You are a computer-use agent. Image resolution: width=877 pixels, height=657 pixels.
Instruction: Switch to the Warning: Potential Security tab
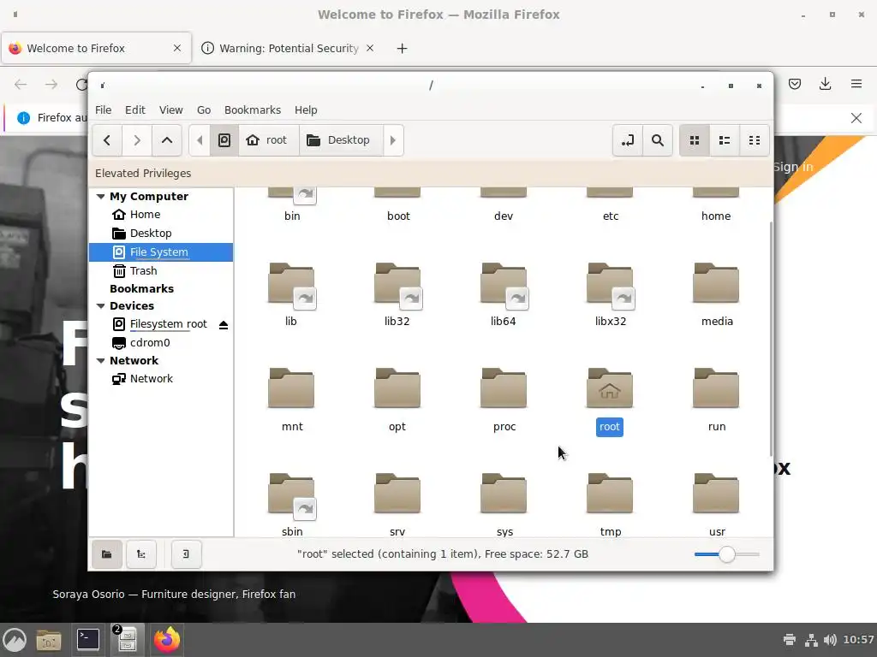point(288,49)
